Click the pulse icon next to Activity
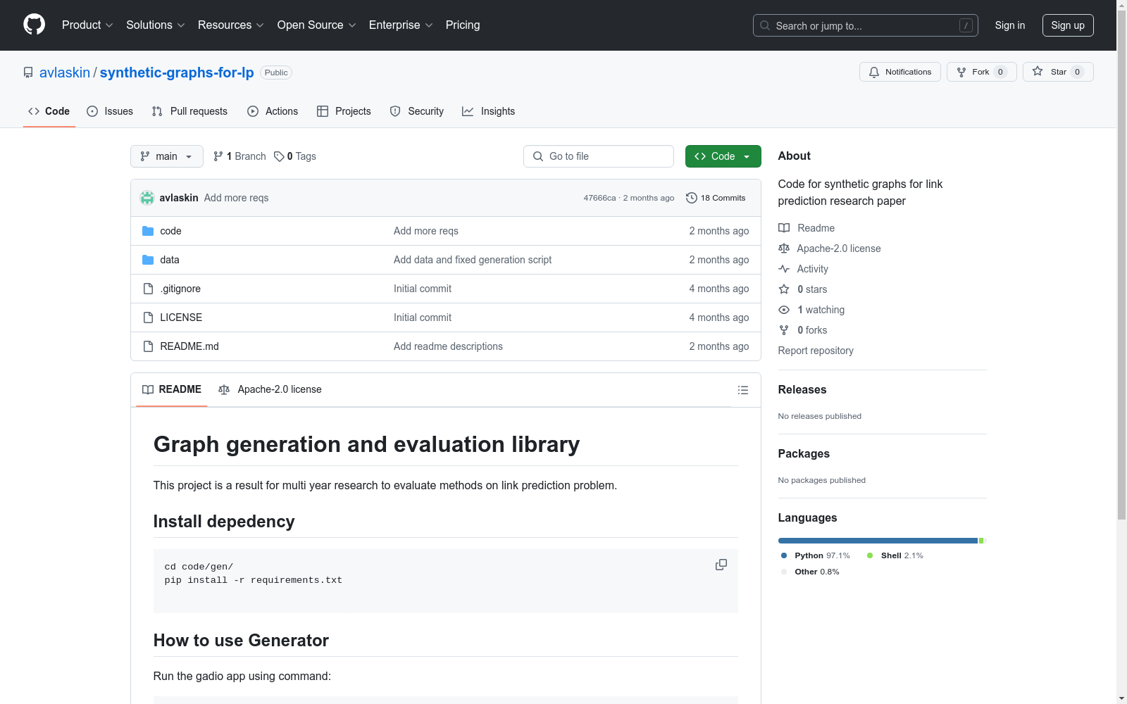Screen dimensions: 1127x704 pyautogui.click(x=784, y=269)
